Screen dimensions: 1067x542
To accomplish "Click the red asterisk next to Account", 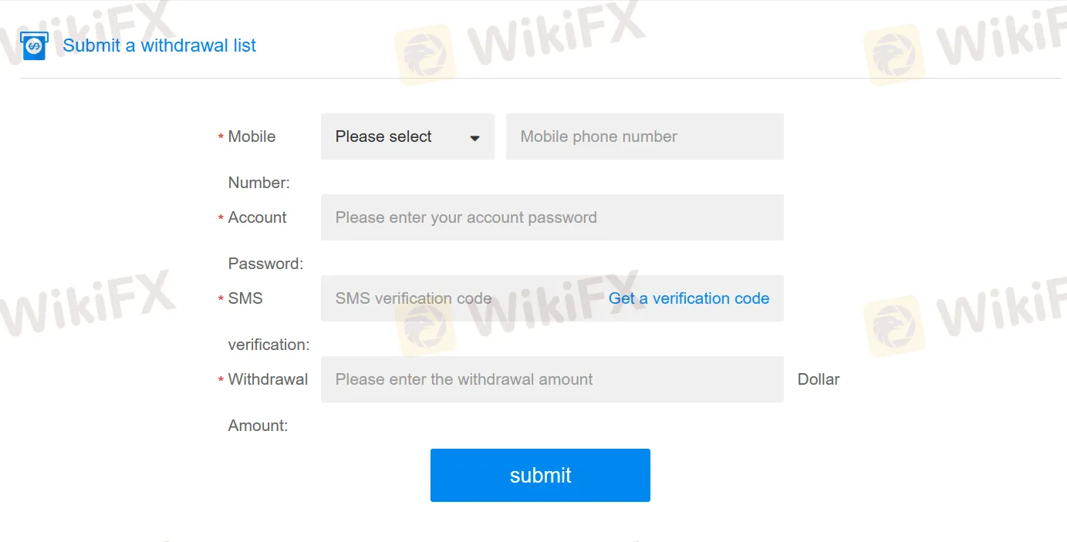I will click(x=221, y=219).
